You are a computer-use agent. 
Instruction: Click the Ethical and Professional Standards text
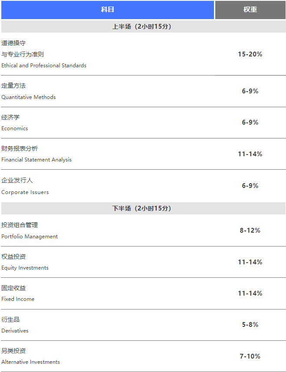[44, 66]
